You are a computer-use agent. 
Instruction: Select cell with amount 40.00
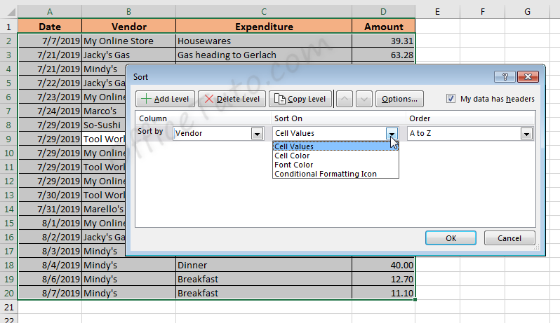(x=383, y=266)
